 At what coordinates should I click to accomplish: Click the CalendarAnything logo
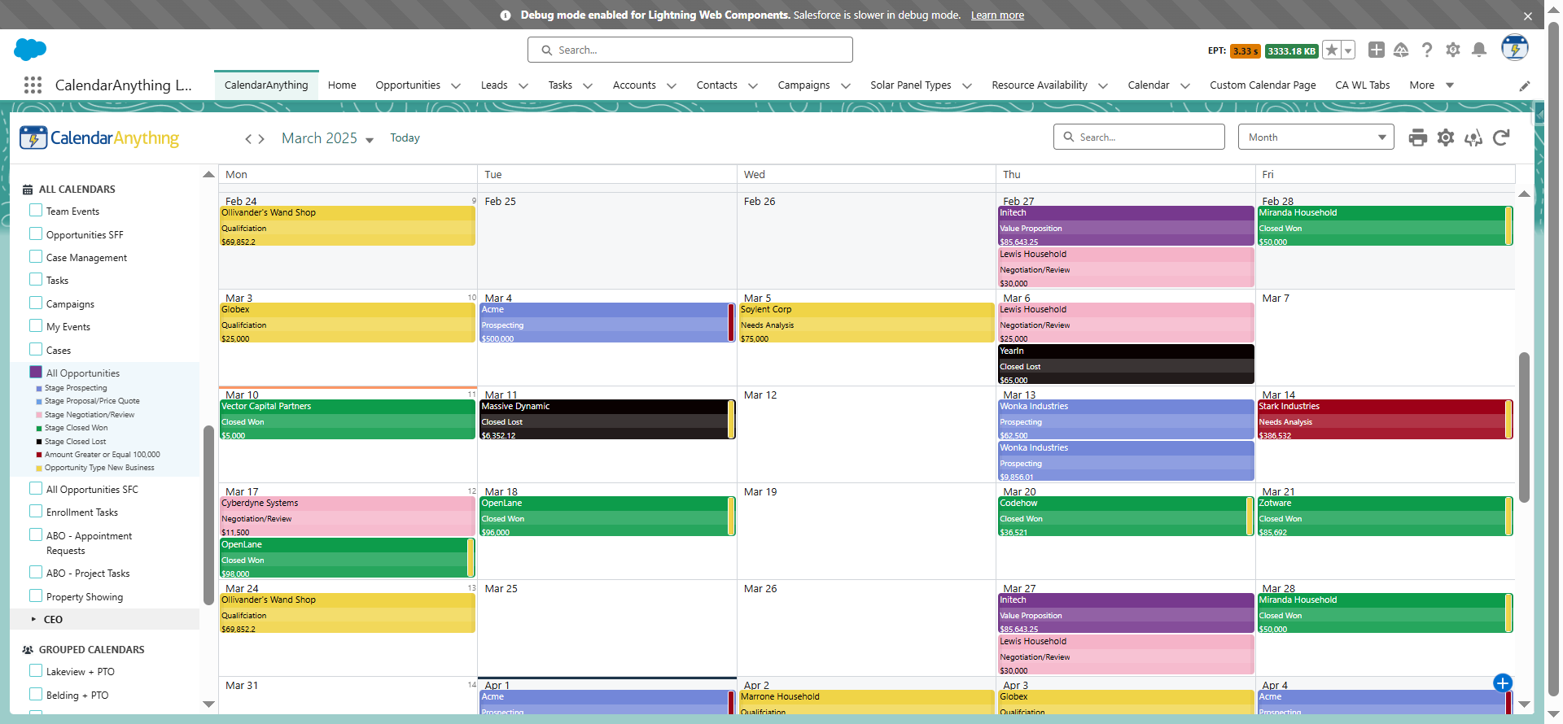click(99, 138)
